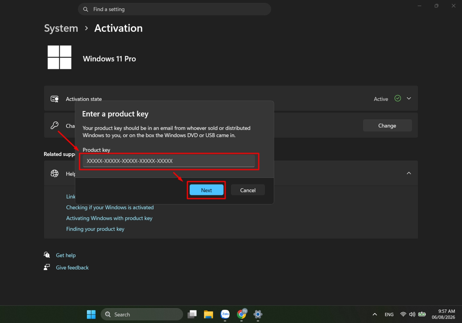Collapse the Help section chevron

point(409,173)
